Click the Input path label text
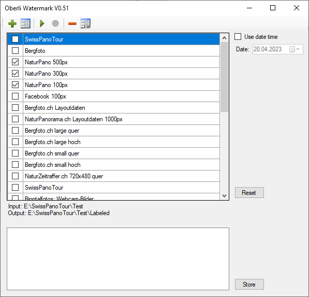Viewport: 309px width, 297px height. point(46,206)
